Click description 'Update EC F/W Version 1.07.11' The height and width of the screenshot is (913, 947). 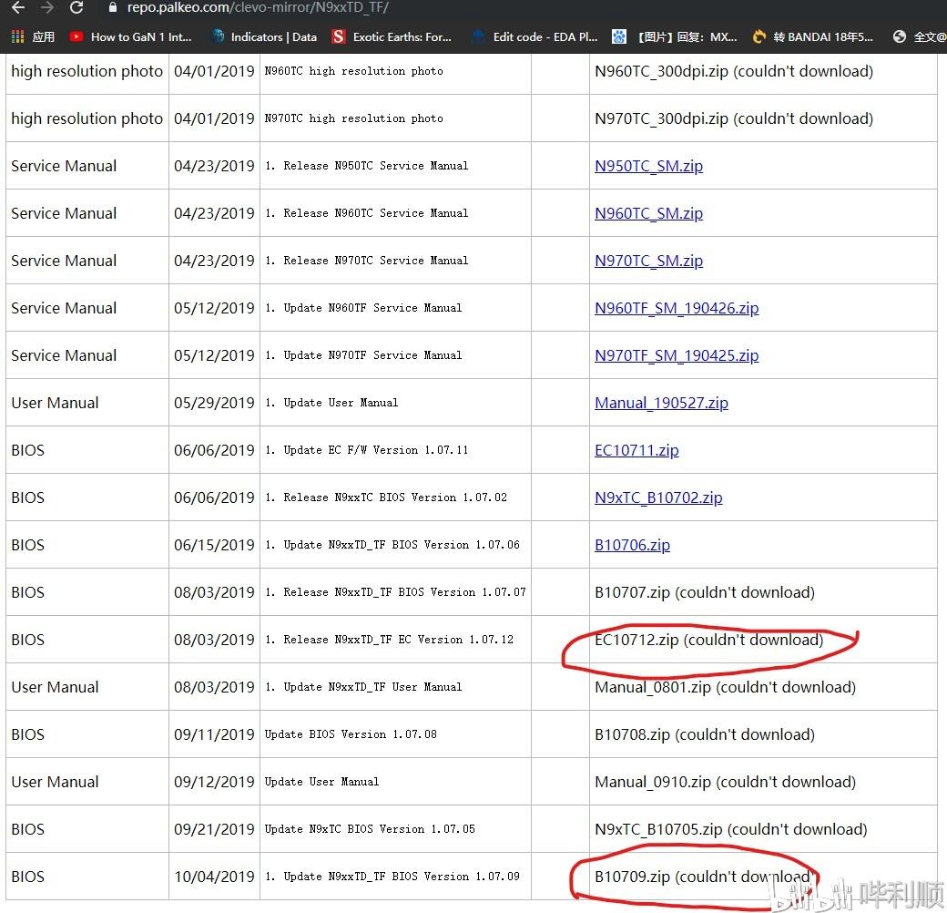[367, 450]
